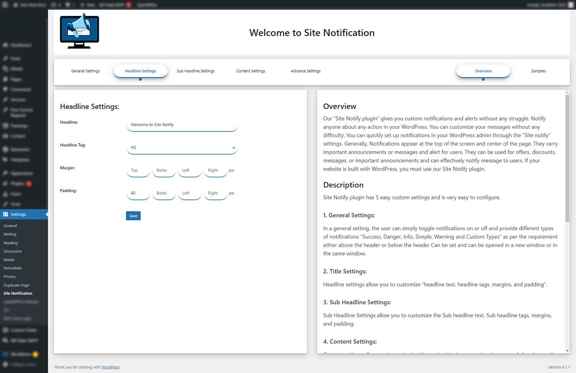Open the Samples tab
The image size is (576, 373).
click(538, 71)
